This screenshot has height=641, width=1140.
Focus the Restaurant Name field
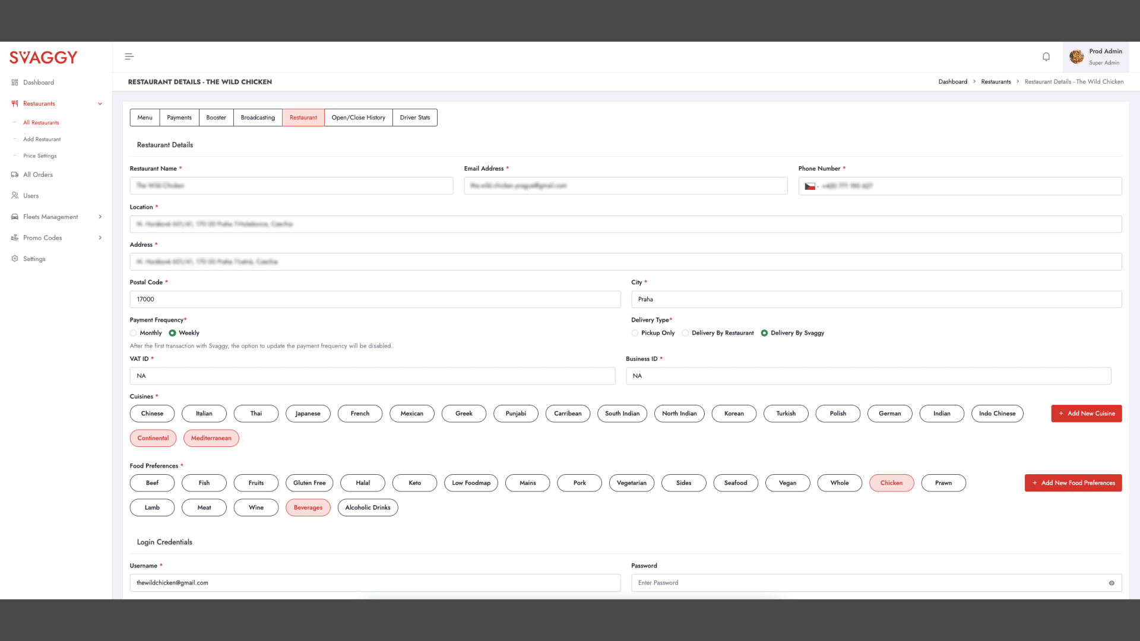click(292, 186)
